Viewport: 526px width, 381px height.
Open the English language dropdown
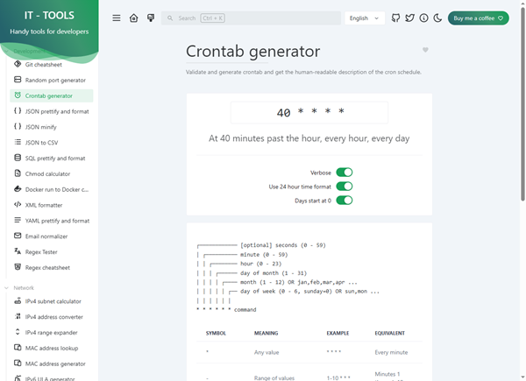pyautogui.click(x=365, y=18)
